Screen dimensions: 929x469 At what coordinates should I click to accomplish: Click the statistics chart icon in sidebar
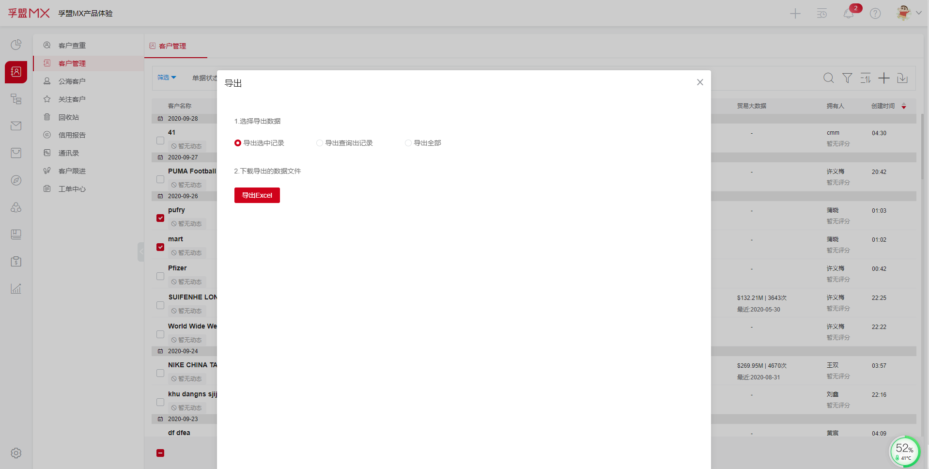coord(16,289)
